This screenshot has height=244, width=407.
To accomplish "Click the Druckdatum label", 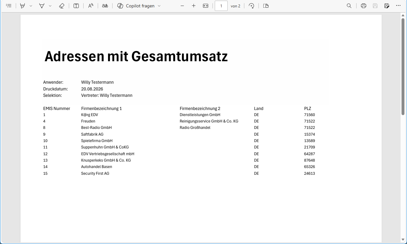I will [x=56, y=89].
